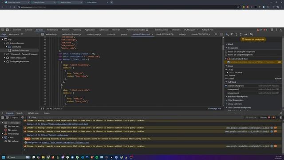
Task: Open the Lighthouse panel
Action: [103, 30]
